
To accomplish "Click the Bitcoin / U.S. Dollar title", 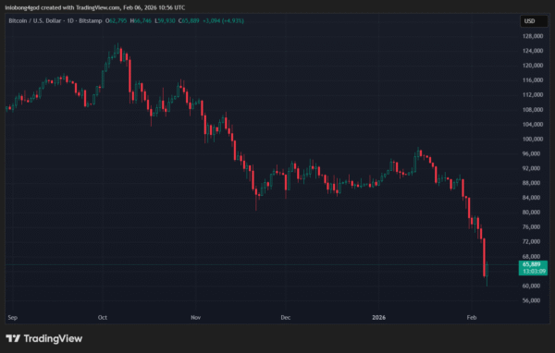I will point(35,21).
